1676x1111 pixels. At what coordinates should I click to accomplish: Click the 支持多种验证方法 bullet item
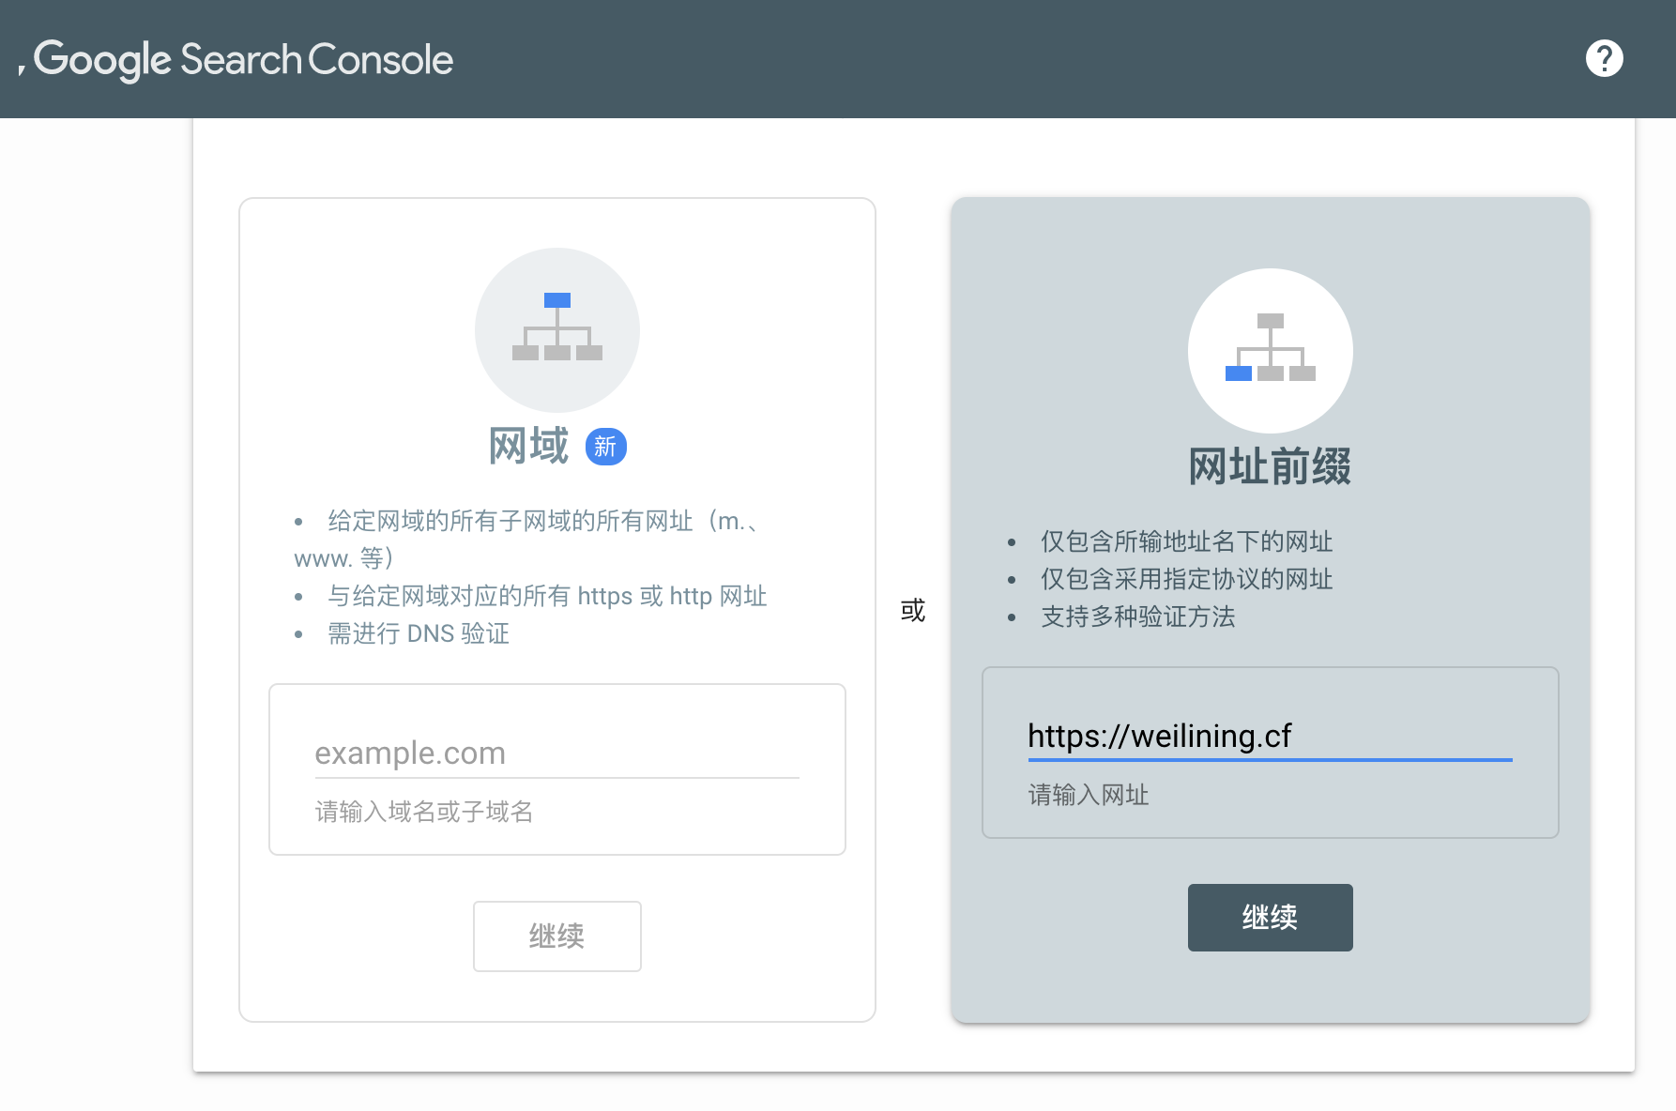pos(1137,616)
